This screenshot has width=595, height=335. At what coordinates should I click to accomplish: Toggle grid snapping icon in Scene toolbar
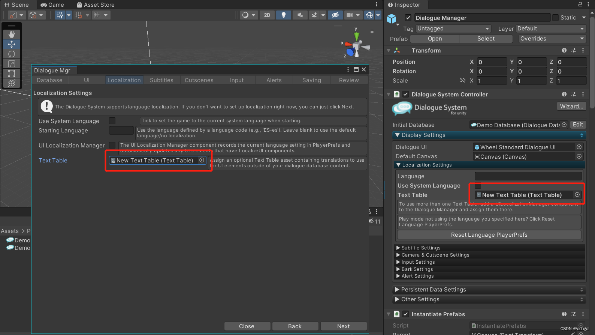79,15
